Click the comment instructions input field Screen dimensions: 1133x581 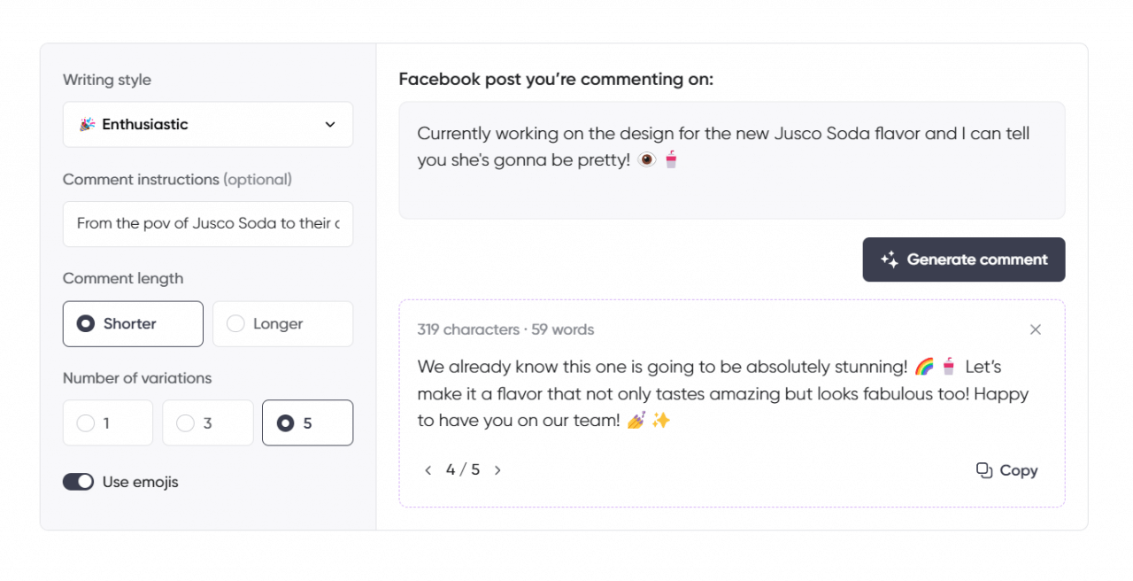207,224
